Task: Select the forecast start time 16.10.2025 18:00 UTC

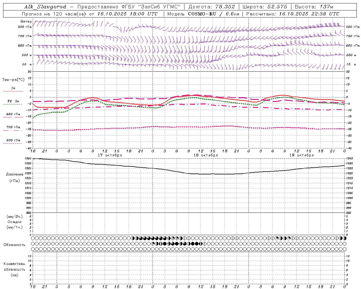Action: pos(127,14)
